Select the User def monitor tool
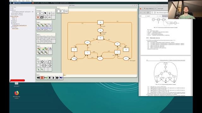This screenshot has width=202, height=113. 50,37
